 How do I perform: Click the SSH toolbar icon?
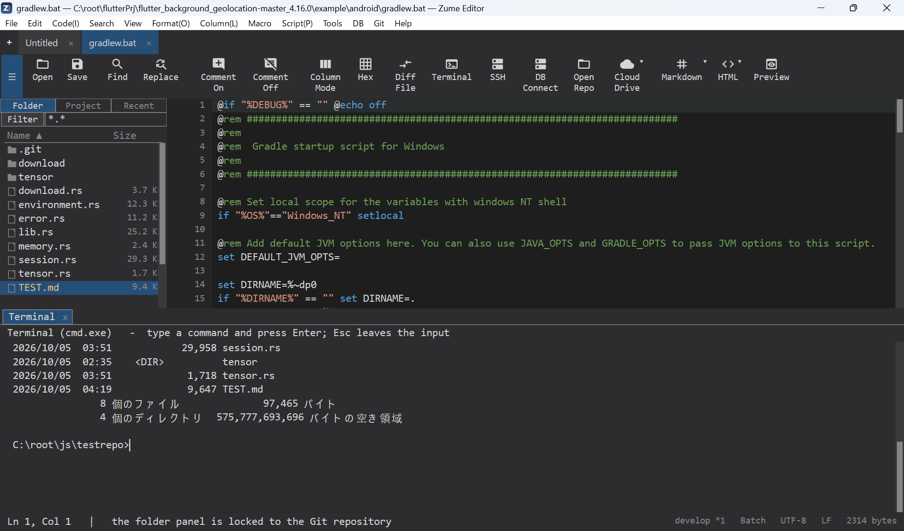point(498,70)
